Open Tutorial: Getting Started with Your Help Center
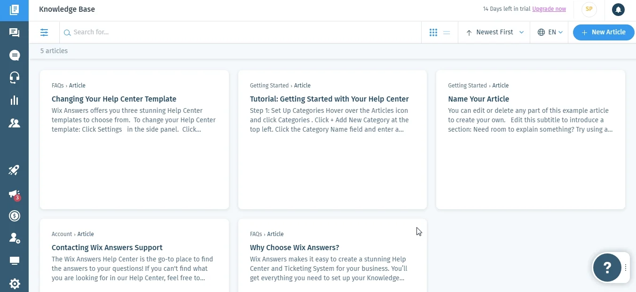Viewport: 636px width, 292px height. point(330,99)
